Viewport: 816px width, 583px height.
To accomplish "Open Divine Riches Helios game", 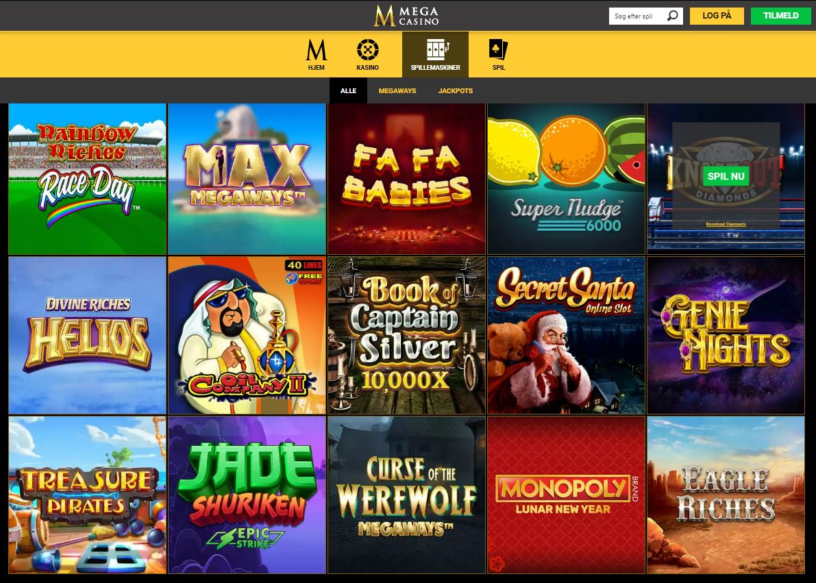I will pos(88,335).
